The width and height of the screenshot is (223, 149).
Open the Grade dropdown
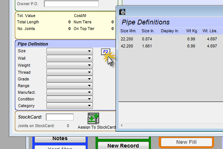coord(69,79)
